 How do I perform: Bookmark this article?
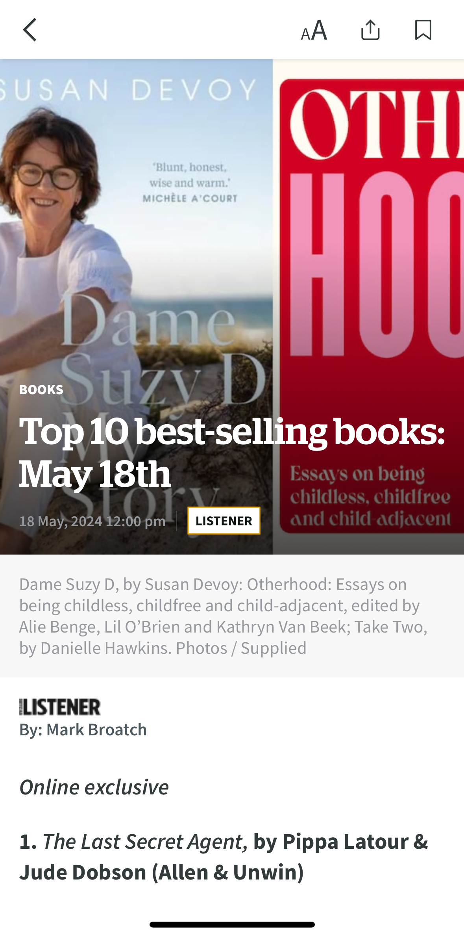(x=423, y=30)
